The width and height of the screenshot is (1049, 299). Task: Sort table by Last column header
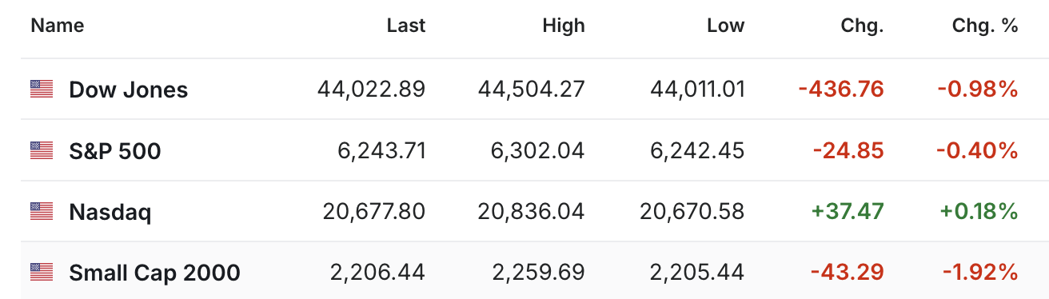[406, 26]
